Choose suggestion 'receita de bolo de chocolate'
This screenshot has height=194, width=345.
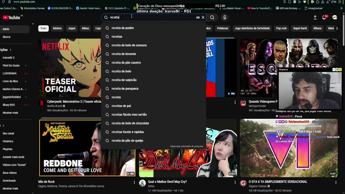pyautogui.click(x=153, y=123)
